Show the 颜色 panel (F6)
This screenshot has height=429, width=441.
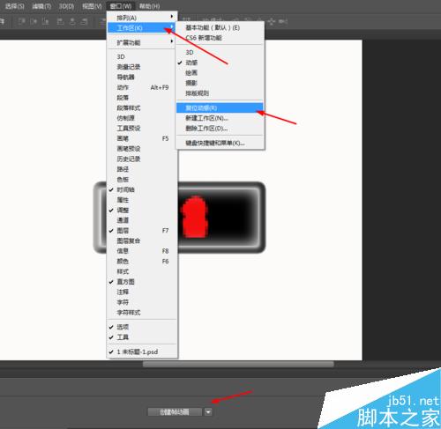click(x=142, y=262)
